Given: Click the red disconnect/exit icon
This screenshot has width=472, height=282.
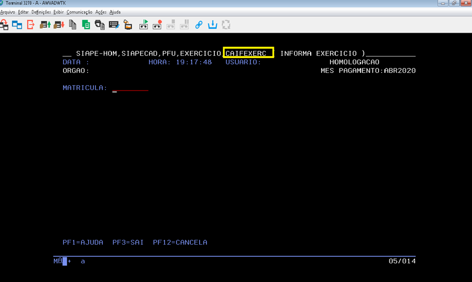Looking at the screenshot, I should (30, 24).
